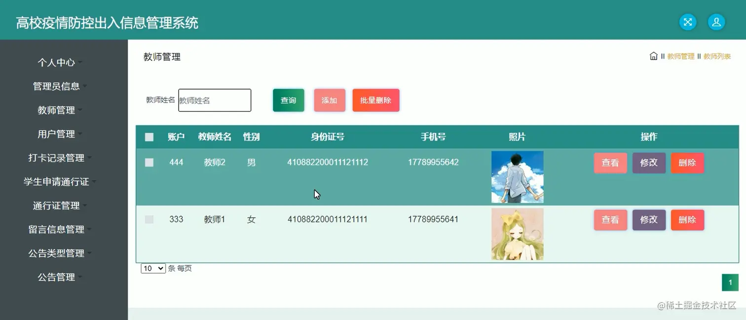Viewport: 746px width, 320px height.
Task: Click 教师列表 breadcrumb link
Action: click(x=717, y=57)
